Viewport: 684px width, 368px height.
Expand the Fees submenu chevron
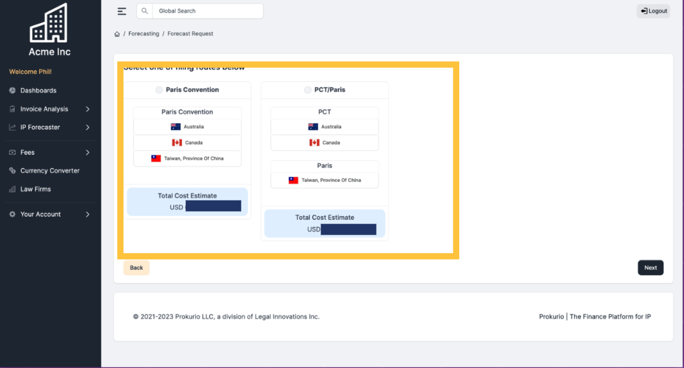[88, 152]
